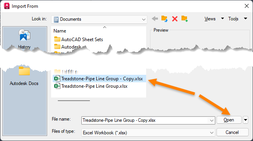Create a new folder icon
The height and width of the screenshot is (141, 253).
click(x=184, y=19)
